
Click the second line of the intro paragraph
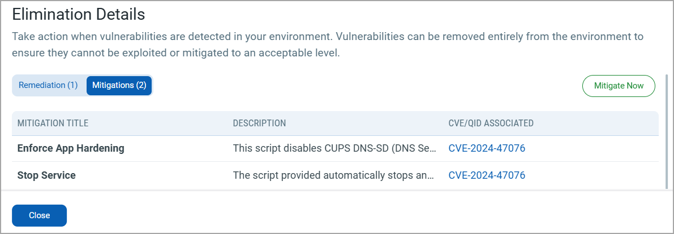pyautogui.click(x=175, y=54)
